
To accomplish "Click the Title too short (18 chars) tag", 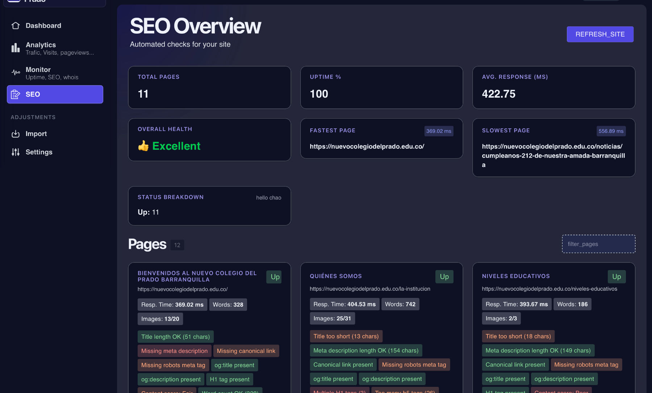I will (518, 336).
